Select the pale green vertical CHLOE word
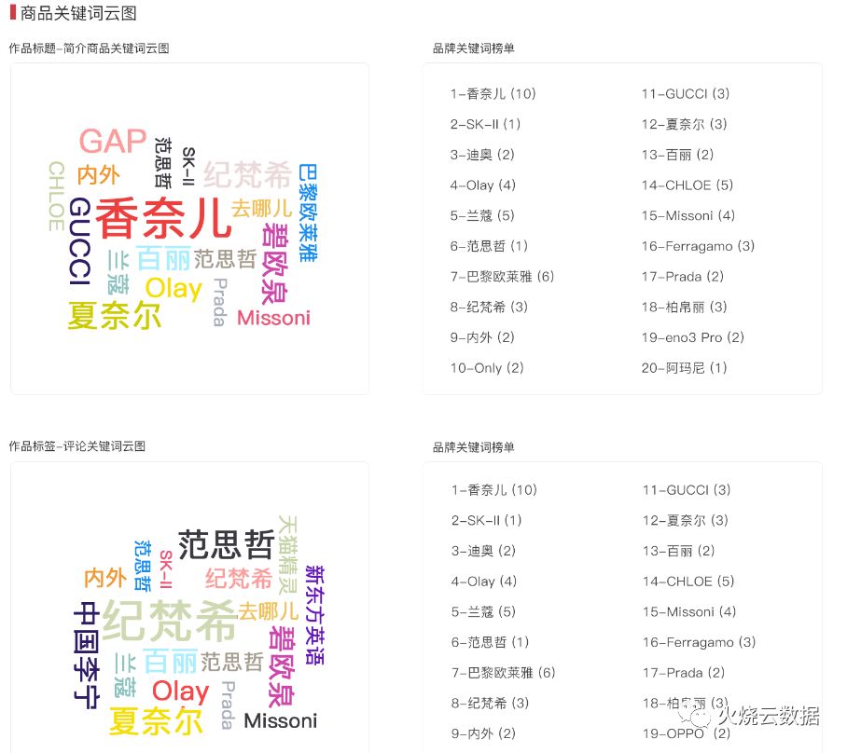The width and height of the screenshot is (847, 753). click(56, 196)
